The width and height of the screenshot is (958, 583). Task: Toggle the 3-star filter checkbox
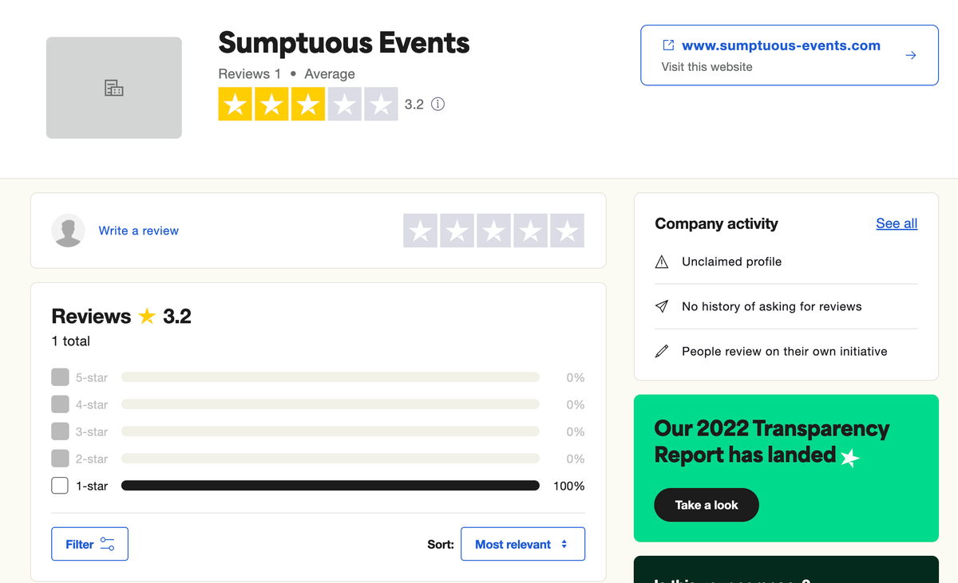coord(59,431)
